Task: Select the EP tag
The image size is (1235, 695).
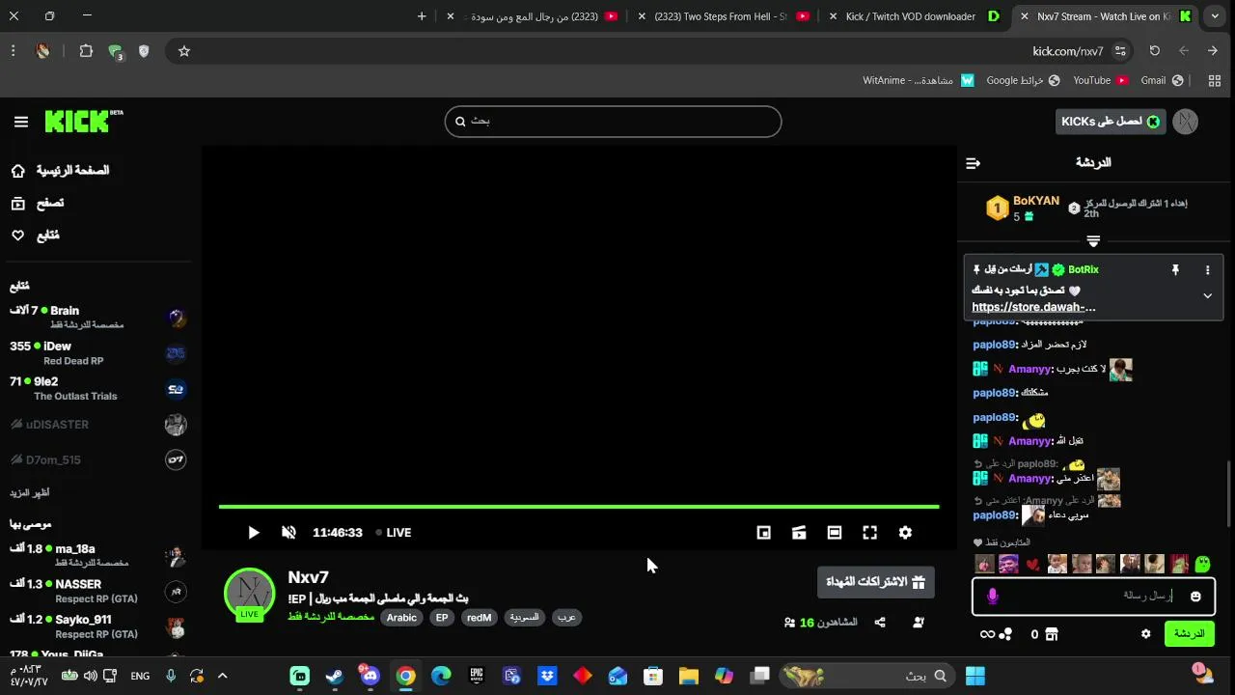Action: [x=442, y=618]
